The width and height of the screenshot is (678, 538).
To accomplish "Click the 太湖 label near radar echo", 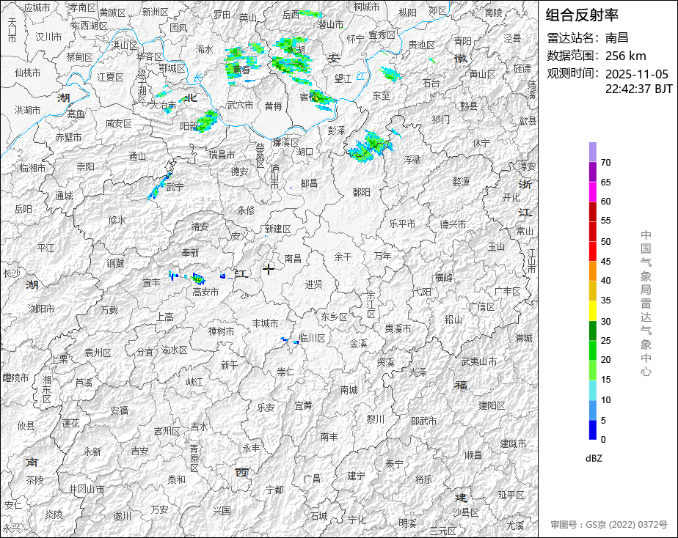I will 296,50.
